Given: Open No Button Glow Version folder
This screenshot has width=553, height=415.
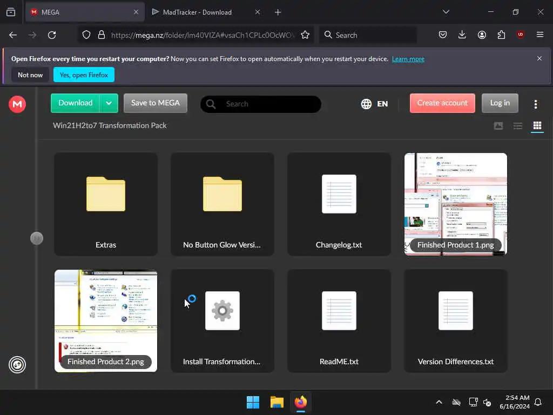Looking at the screenshot, I should [222, 204].
